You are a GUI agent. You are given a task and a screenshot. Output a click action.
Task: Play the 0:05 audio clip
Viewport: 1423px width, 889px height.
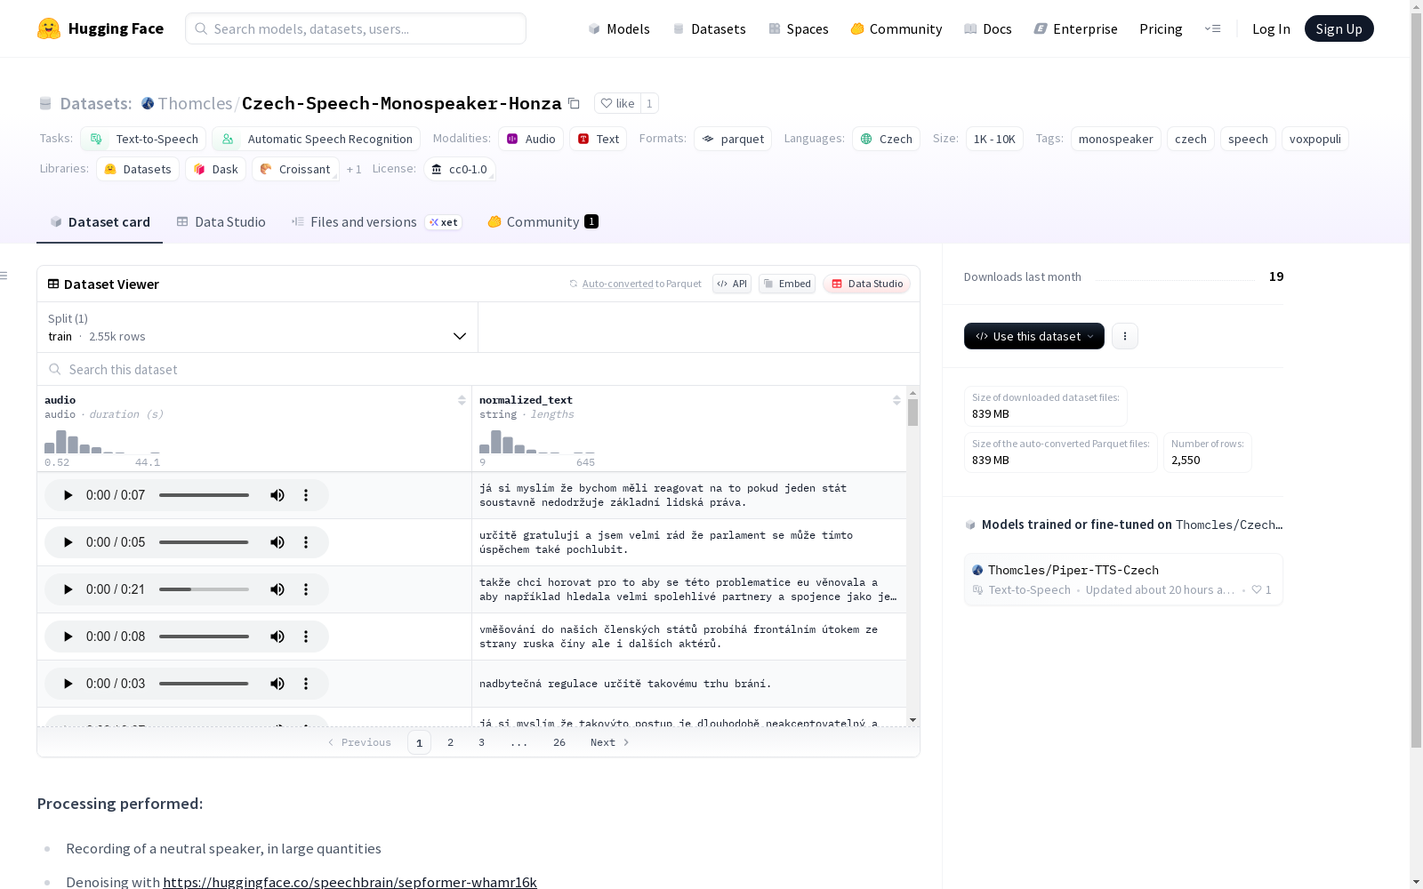pyautogui.click(x=68, y=542)
